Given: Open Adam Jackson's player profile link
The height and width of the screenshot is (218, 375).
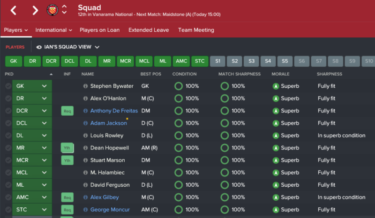Looking at the screenshot, I should click(109, 123).
